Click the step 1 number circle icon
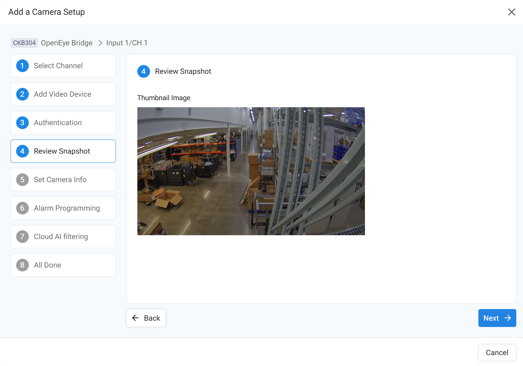Viewport: 523px width, 366px height. [x=22, y=66]
